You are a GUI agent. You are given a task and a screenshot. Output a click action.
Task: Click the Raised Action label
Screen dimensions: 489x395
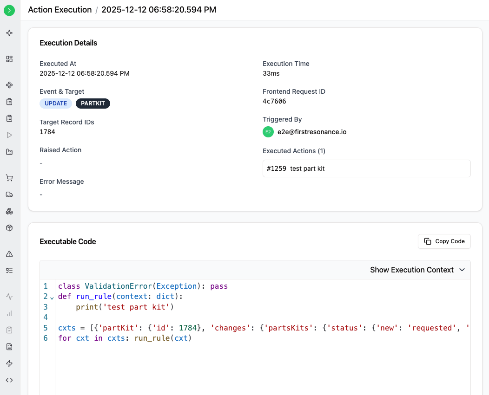tap(60, 150)
